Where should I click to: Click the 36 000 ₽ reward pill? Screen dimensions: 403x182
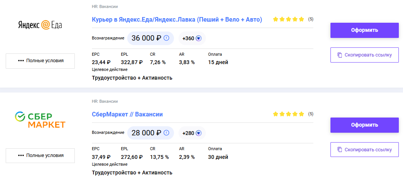pos(150,38)
